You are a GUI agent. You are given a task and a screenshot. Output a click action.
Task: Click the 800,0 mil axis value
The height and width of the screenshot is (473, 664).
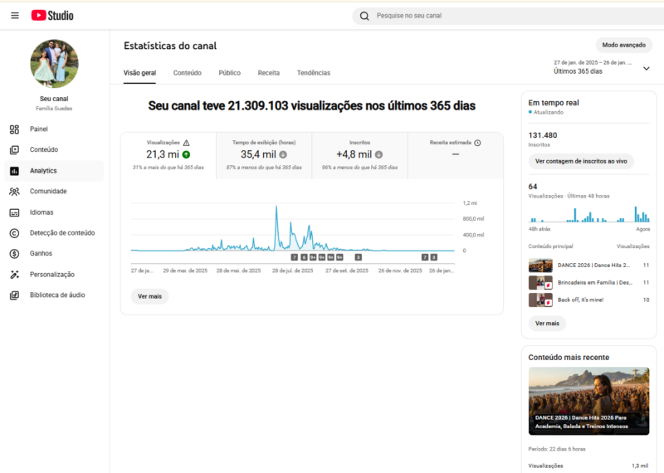[473, 219]
